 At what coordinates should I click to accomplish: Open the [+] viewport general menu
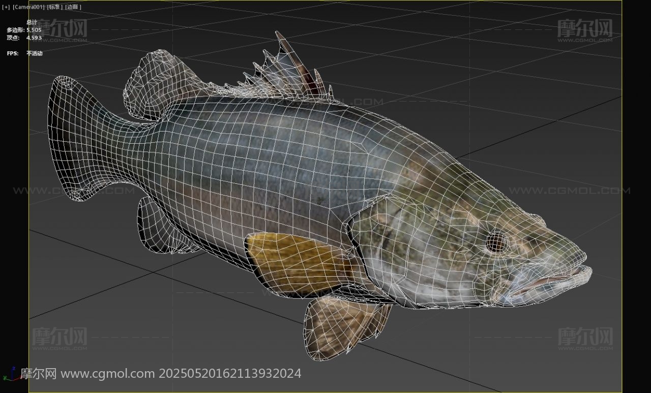pos(6,7)
